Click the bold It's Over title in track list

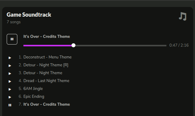click(x=47, y=104)
